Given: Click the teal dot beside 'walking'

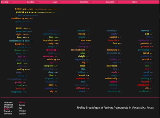Looking at the screenshot, I should pyautogui.click(x=151, y=79).
